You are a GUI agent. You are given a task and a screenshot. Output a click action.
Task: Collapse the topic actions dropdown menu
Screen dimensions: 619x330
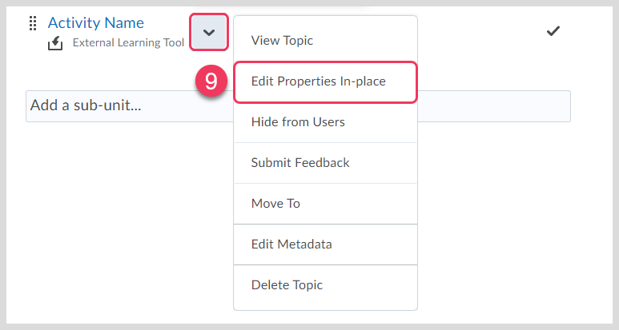pyautogui.click(x=209, y=32)
